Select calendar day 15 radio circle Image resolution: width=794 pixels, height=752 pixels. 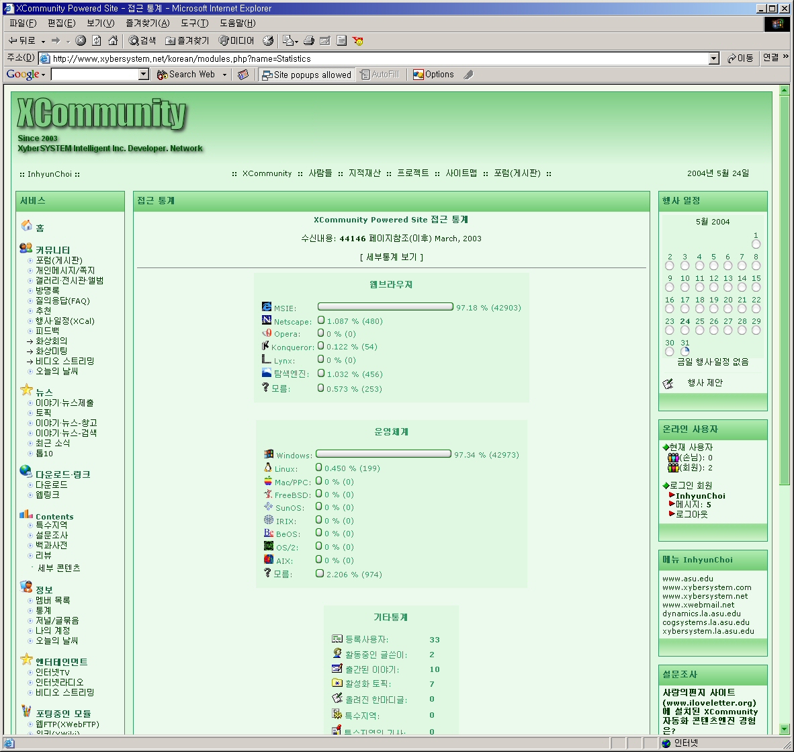pos(756,288)
